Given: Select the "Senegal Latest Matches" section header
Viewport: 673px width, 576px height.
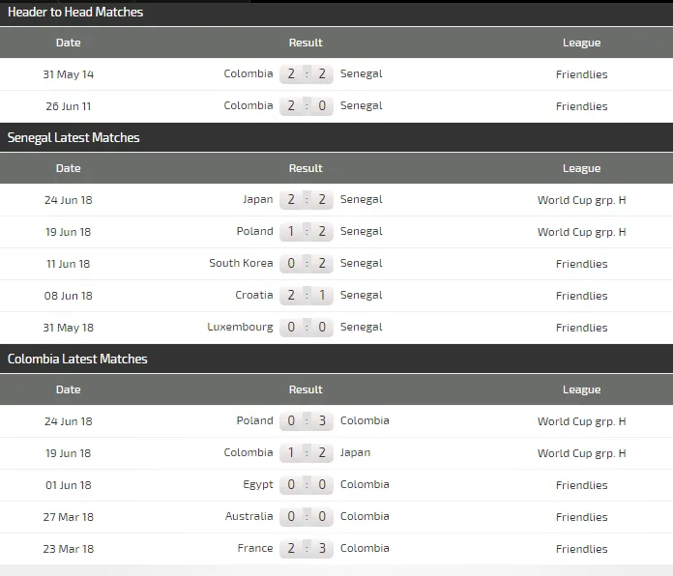Looking at the screenshot, I should (73, 137).
